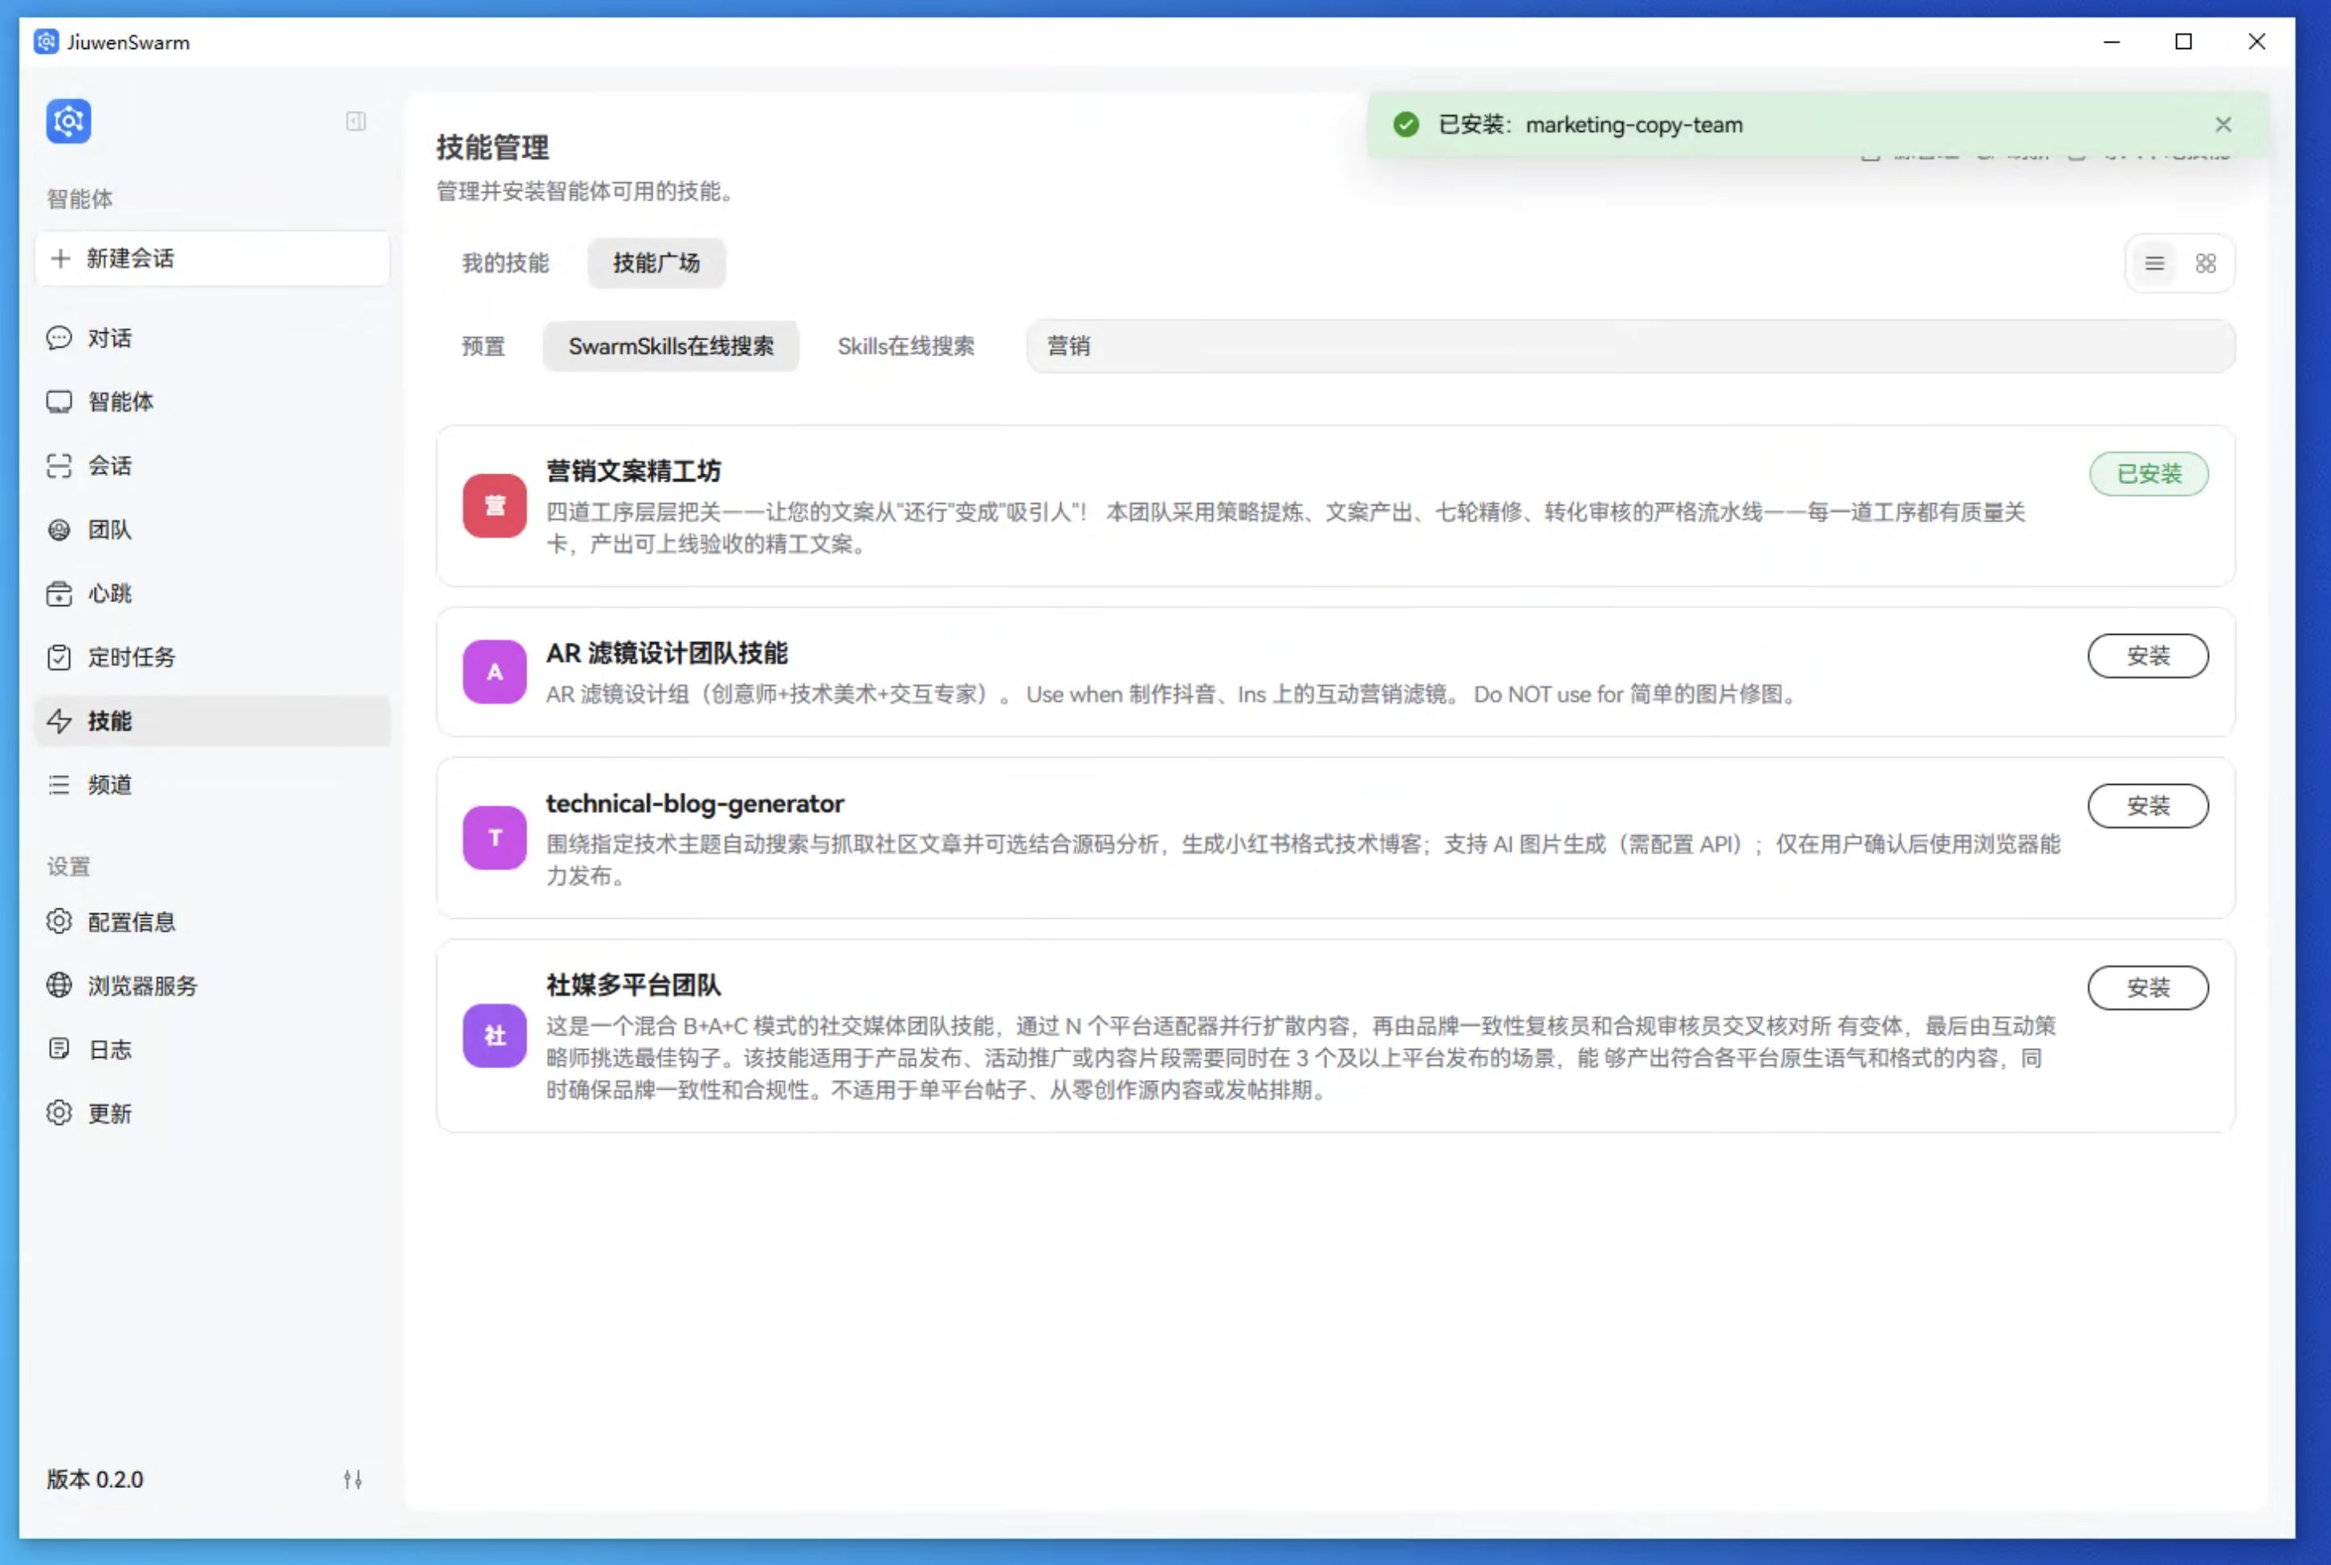
Task: Open 营销文案精工坊 skill title
Action: point(633,470)
